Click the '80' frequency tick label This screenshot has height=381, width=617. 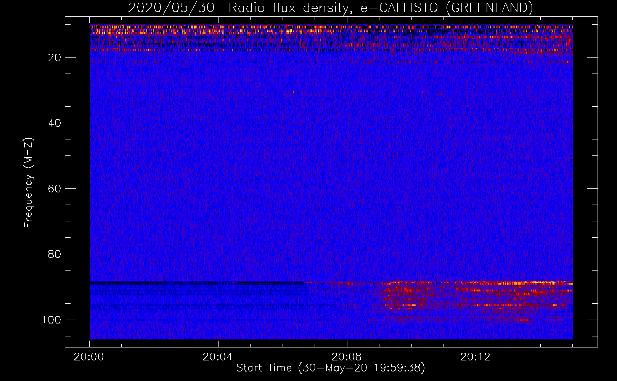click(55, 254)
